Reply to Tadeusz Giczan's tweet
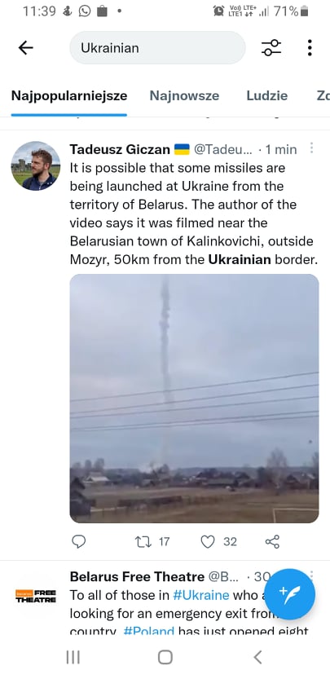The width and height of the screenshot is (330, 679). click(78, 541)
